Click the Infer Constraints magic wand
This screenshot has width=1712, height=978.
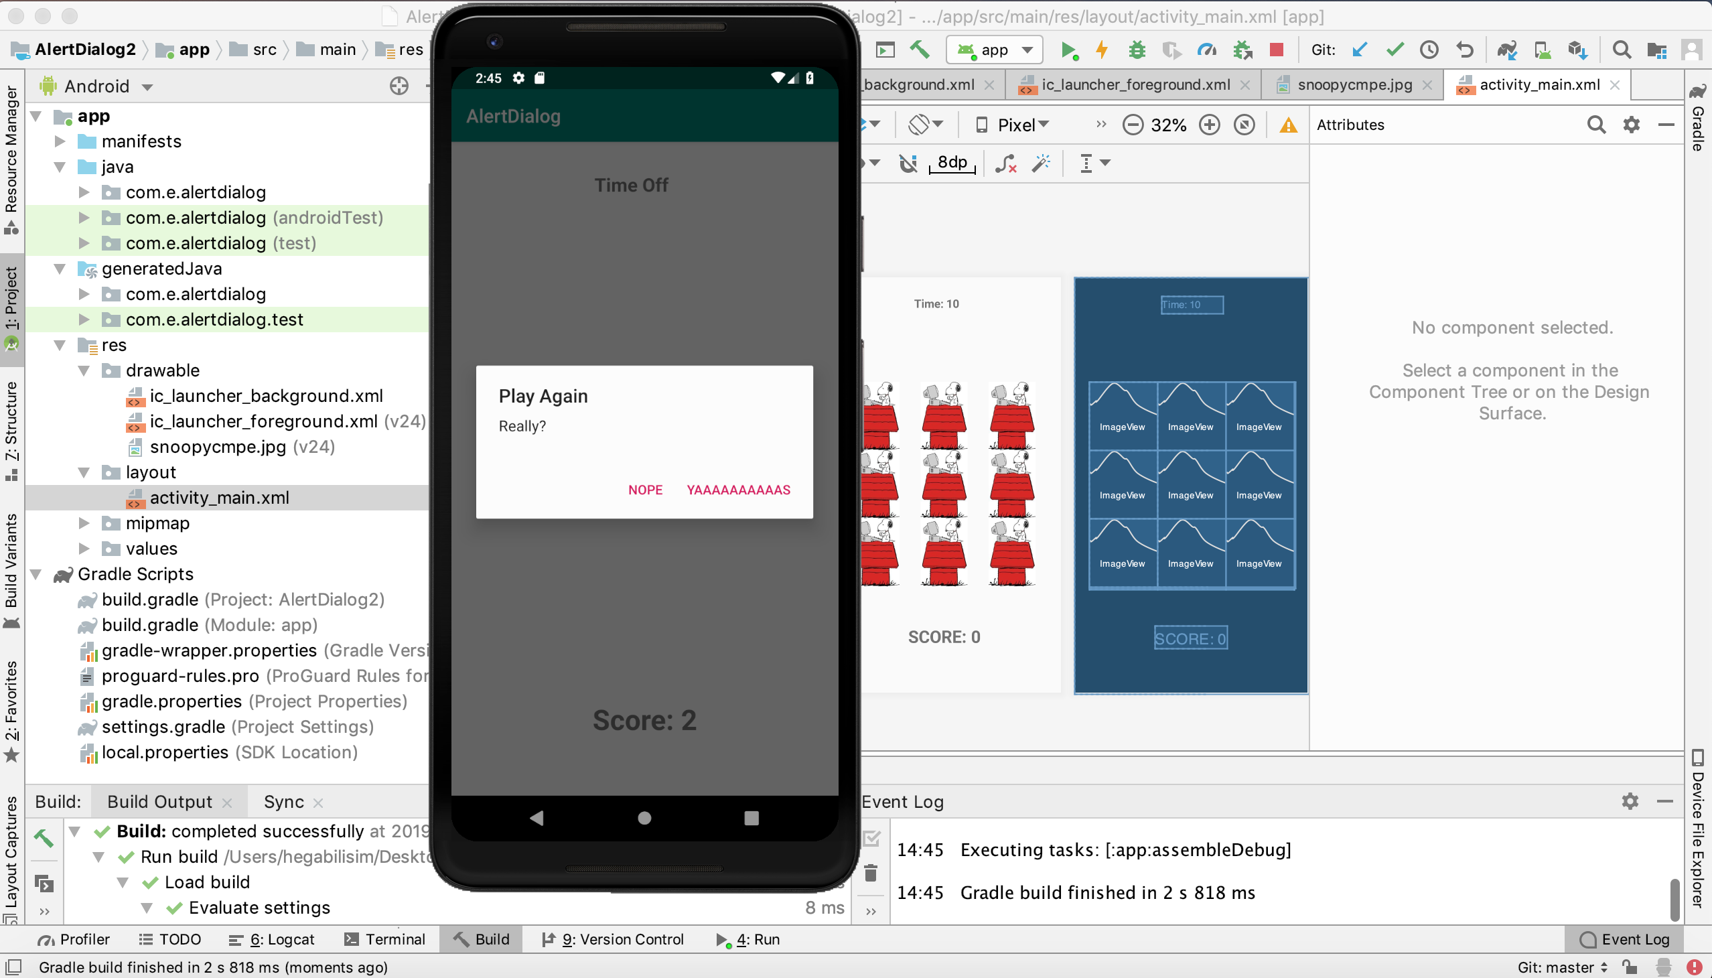pyautogui.click(x=1042, y=163)
